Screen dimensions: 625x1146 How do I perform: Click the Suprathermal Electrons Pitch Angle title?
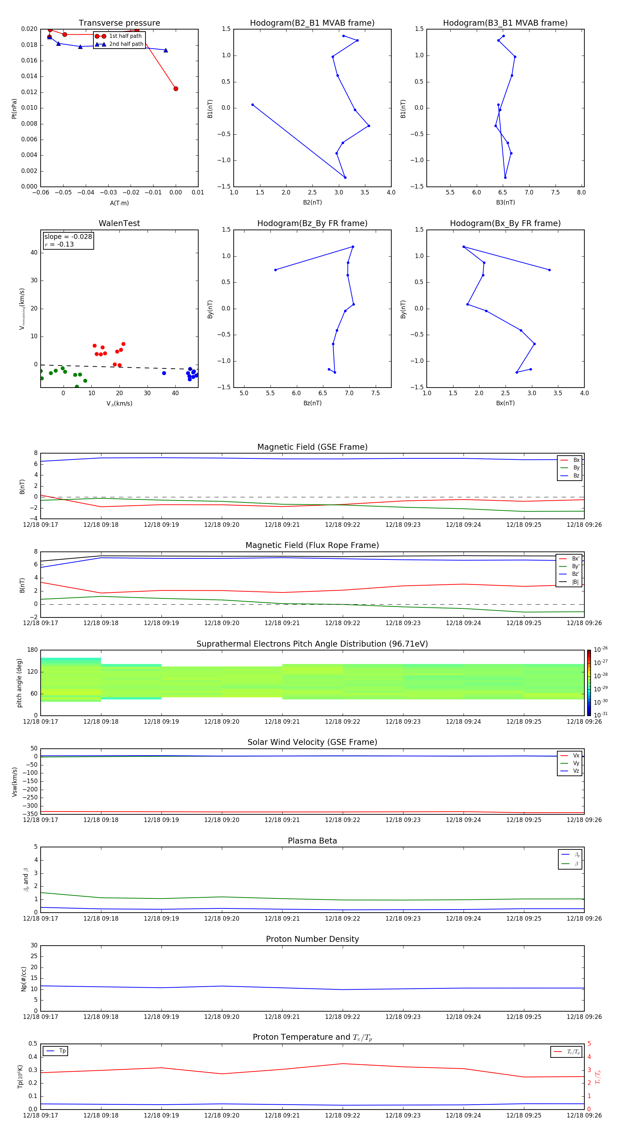[312, 644]
